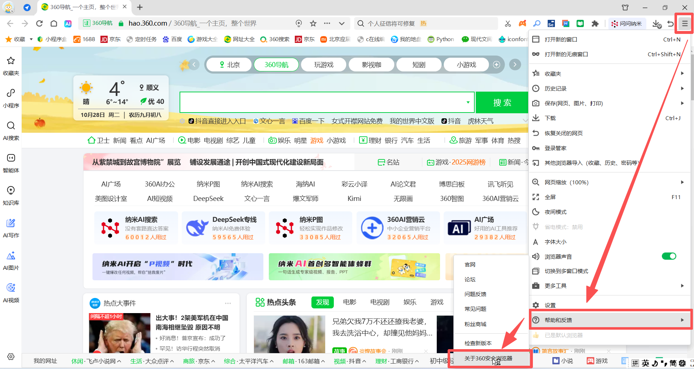
Task: Open the browser extensions puzzle icon
Action: pos(595,23)
